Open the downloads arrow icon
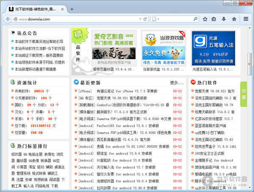 tap(224, 19)
